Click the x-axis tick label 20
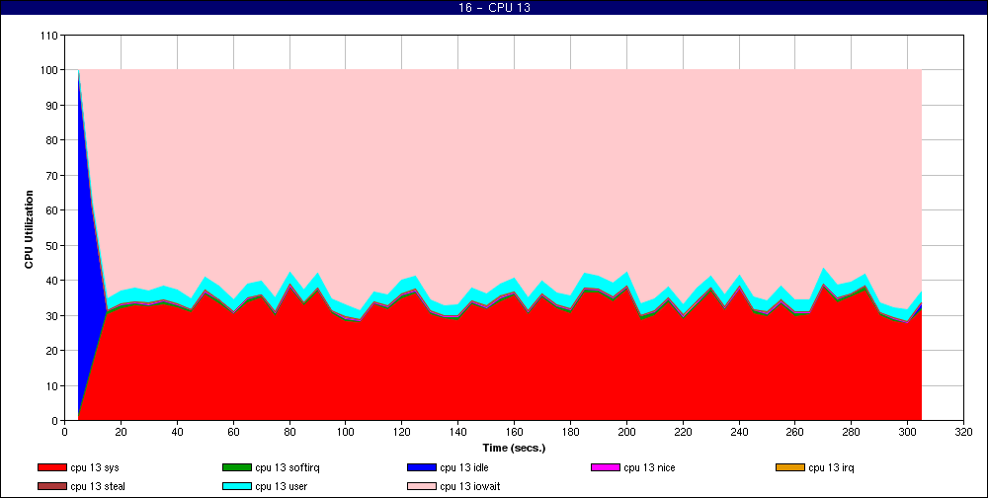This screenshot has height=498, width=988. click(x=121, y=432)
